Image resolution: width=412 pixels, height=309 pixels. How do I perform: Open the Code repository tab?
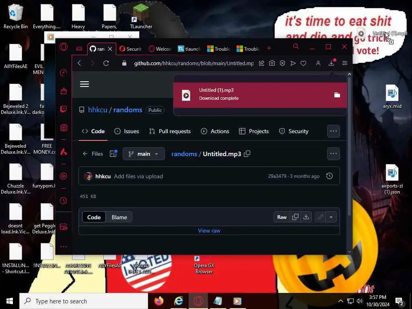pyautogui.click(x=93, y=131)
